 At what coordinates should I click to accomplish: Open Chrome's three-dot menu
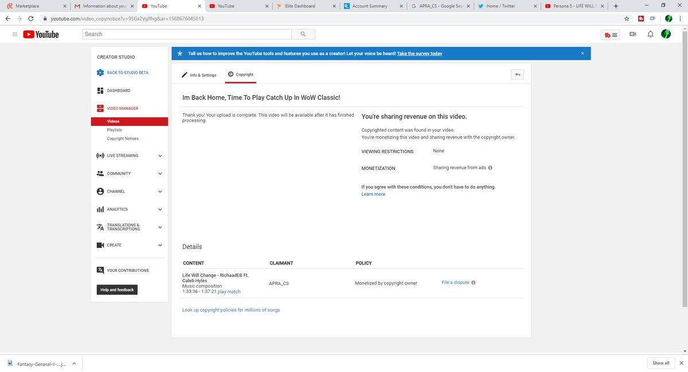[680, 18]
